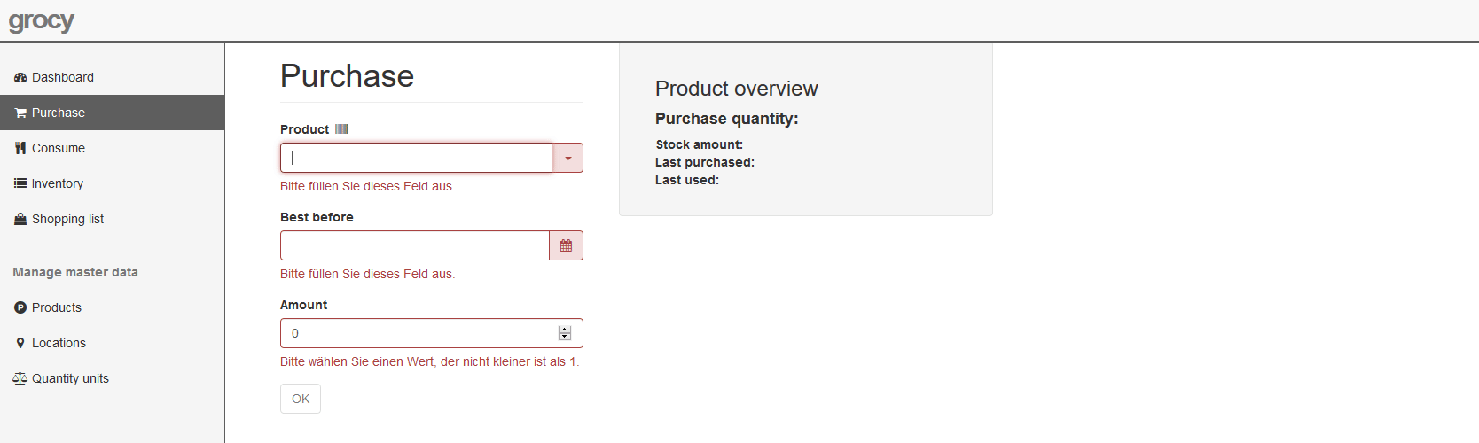Image resolution: width=1479 pixels, height=443 pixels.
Task: Click the Inventory list icon
Action: 20,183
